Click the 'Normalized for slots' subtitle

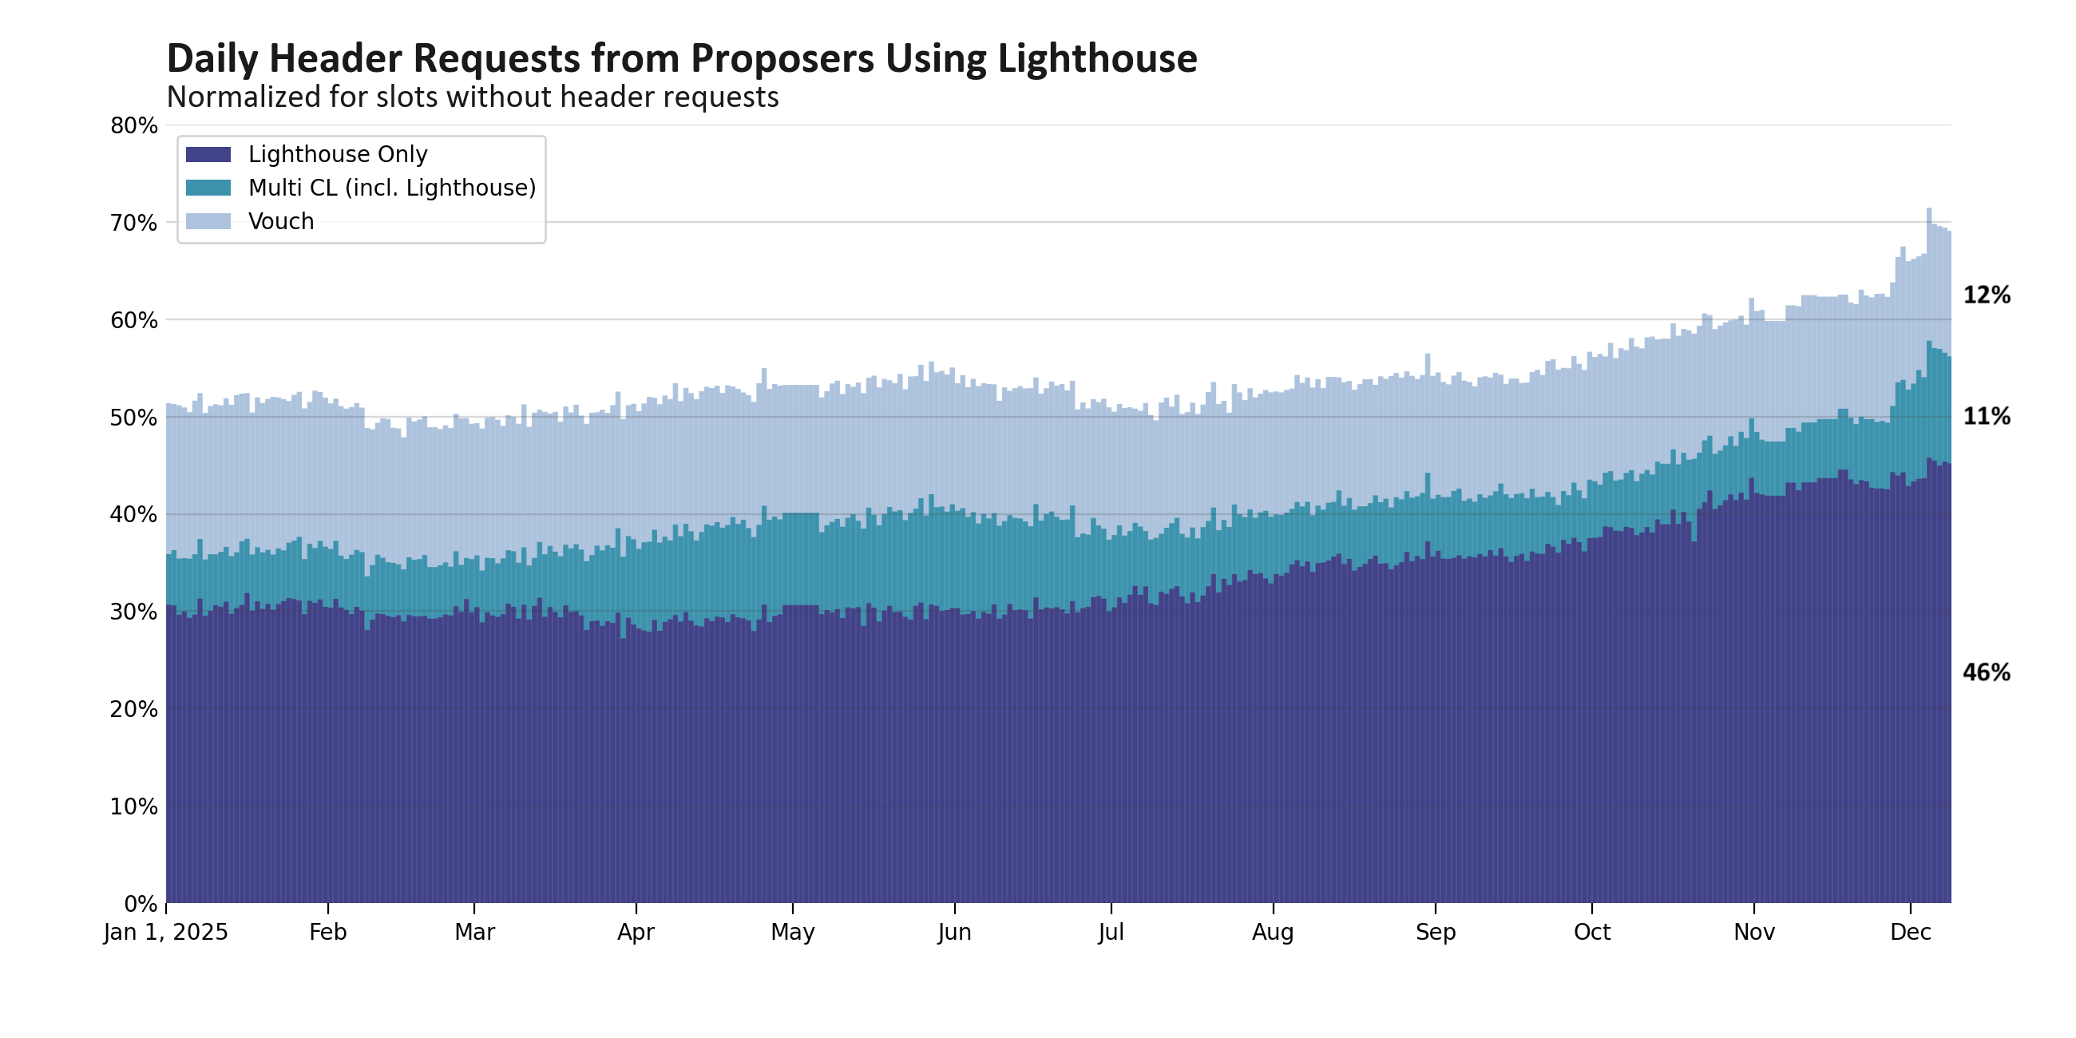[x=472, y=97]
